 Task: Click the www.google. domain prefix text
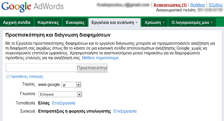[x=49, y=85]
